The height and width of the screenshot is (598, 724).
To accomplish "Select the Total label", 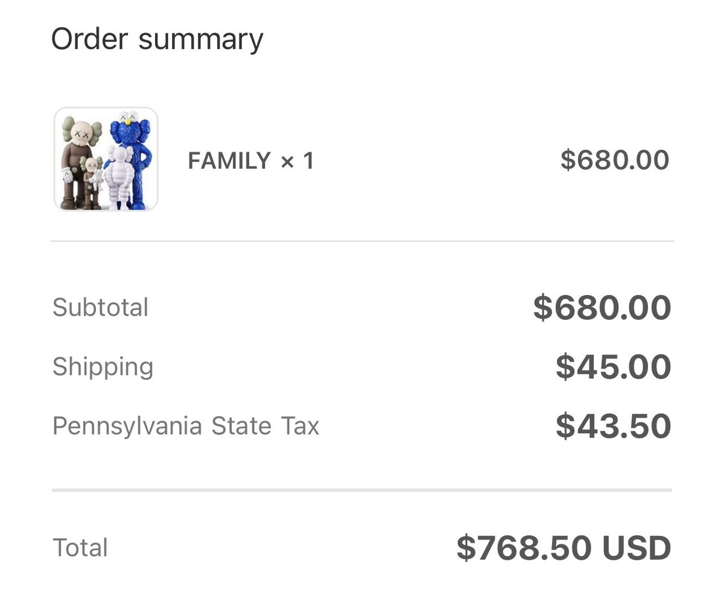I will (80, 548).
